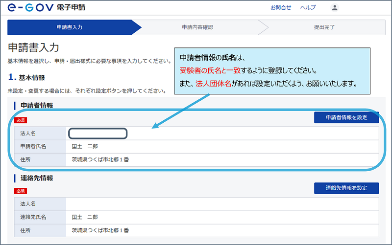The image size is (392, 245).
Task: Click the 申請者氏名 row label
Action: click(33, 146)
